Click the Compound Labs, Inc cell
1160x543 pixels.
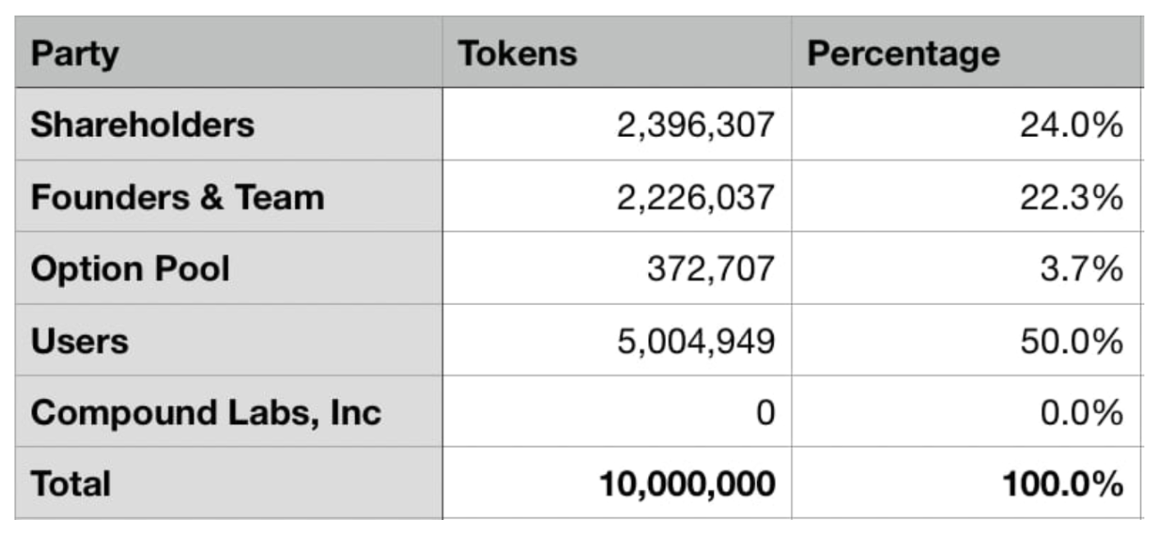pyautogui.click(x=229, y=411)
